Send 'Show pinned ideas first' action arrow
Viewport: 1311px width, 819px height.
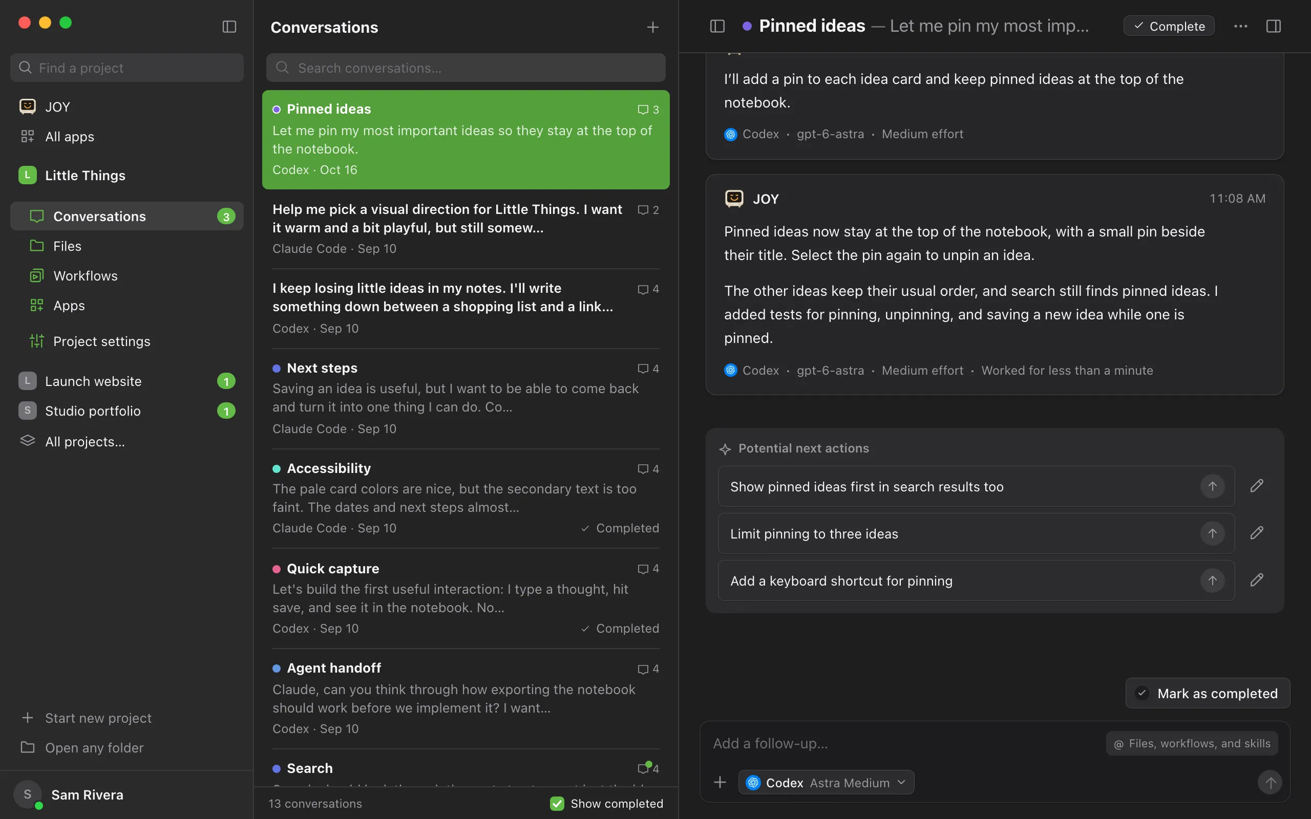point(1212,486)
